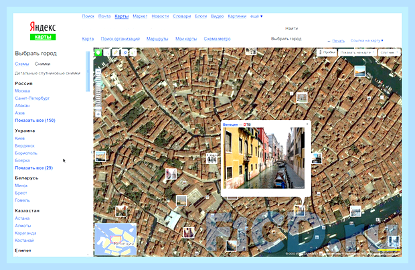The height and width of the screenshot is (270, 415).
Task: Toggle Пробки traffic layer
Action: 327,52
